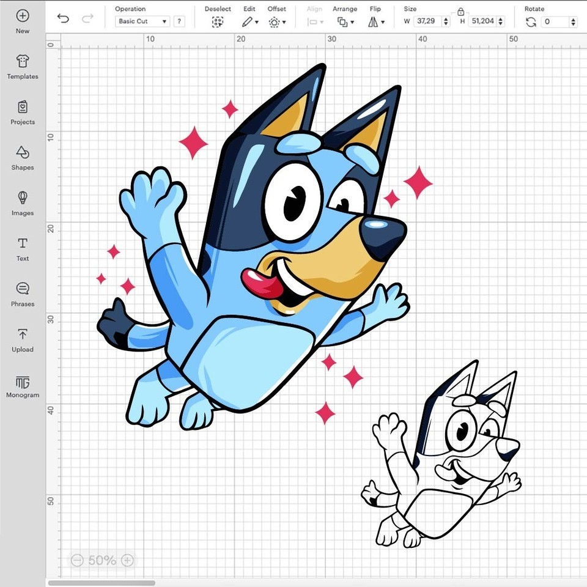This screenshot has height=587, width=587.
Task: Click the Offset tool icon
Action: tap(275, 21)
